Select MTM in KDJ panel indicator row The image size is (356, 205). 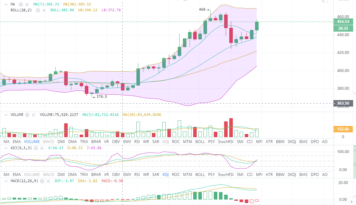[x=188, y=175]
